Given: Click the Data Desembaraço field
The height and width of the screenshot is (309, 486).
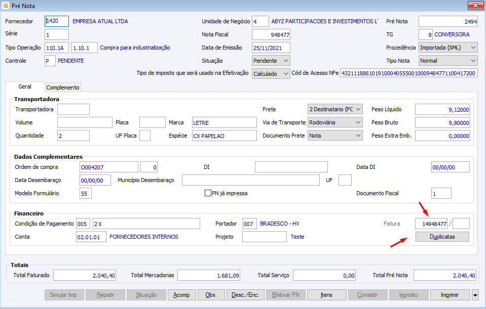Looking at the screenshot, I should 95,180.
